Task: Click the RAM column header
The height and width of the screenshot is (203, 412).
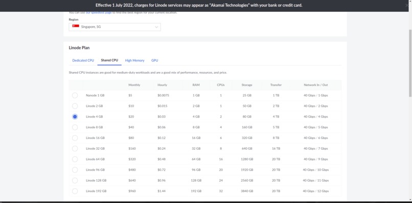Action: 196,85
